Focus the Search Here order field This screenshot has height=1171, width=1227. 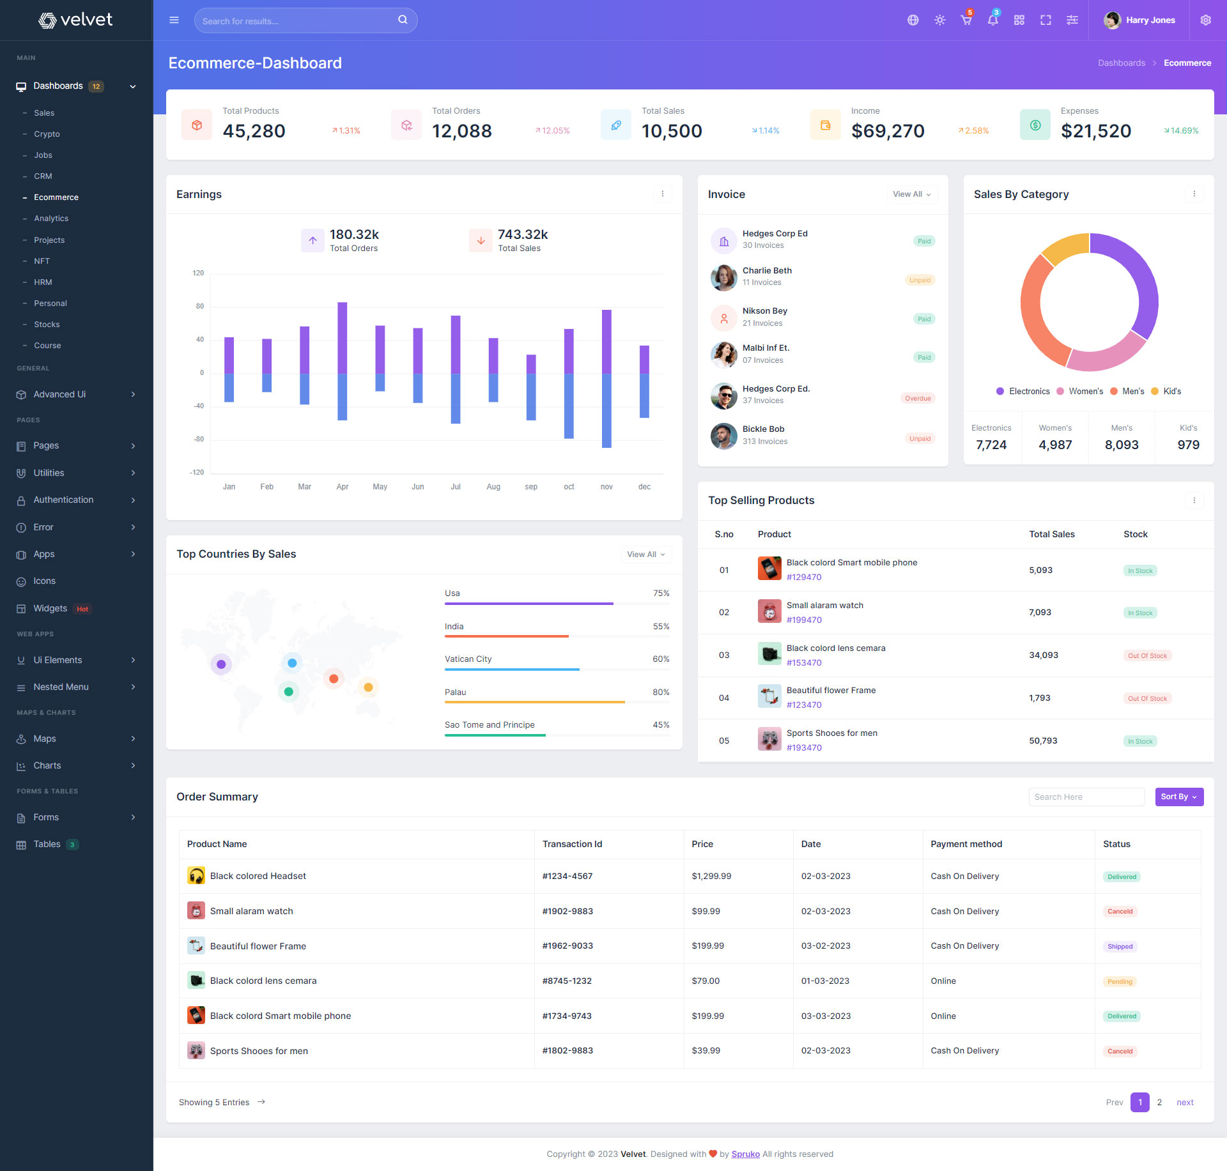pyautogui.click(x=1086, y=797)
